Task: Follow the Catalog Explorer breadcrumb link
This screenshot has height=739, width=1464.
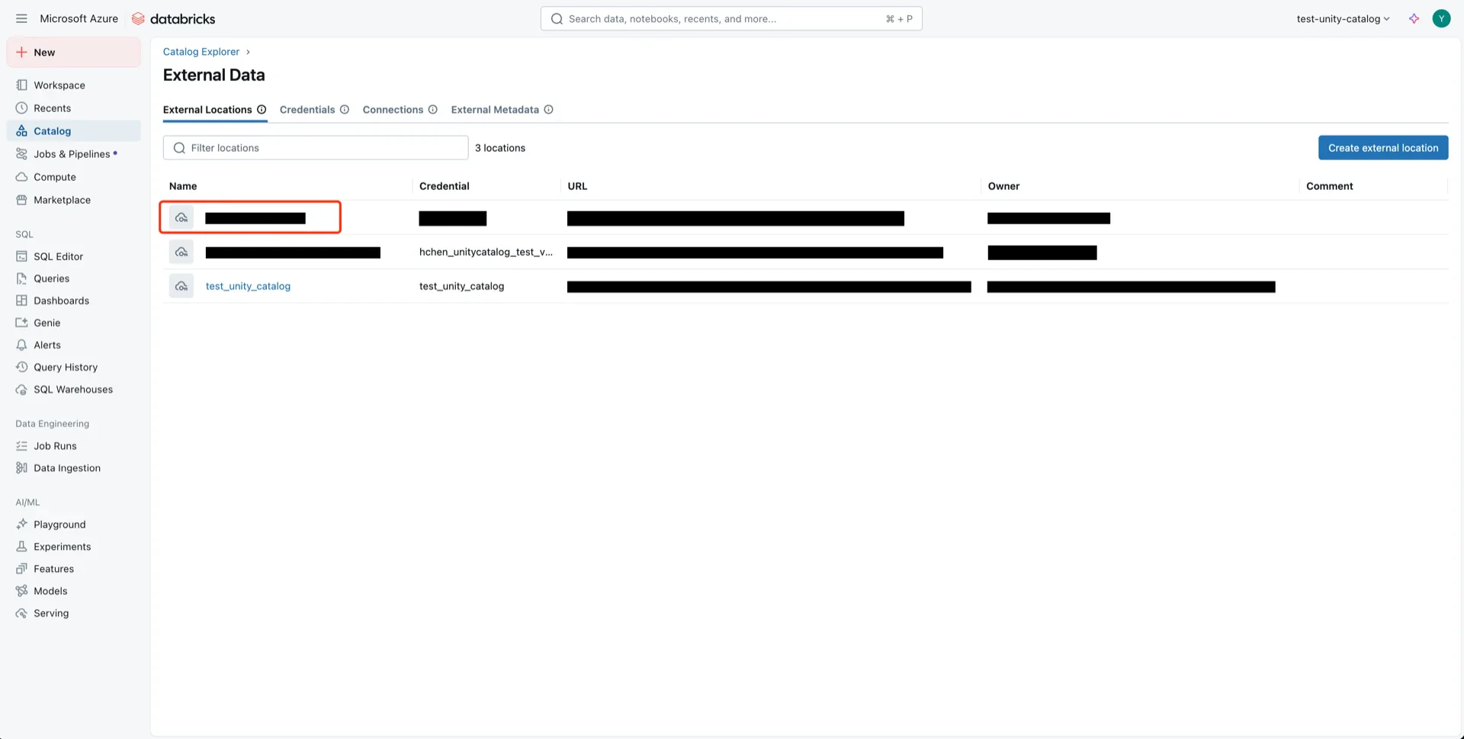Action: tap(201, 51)
